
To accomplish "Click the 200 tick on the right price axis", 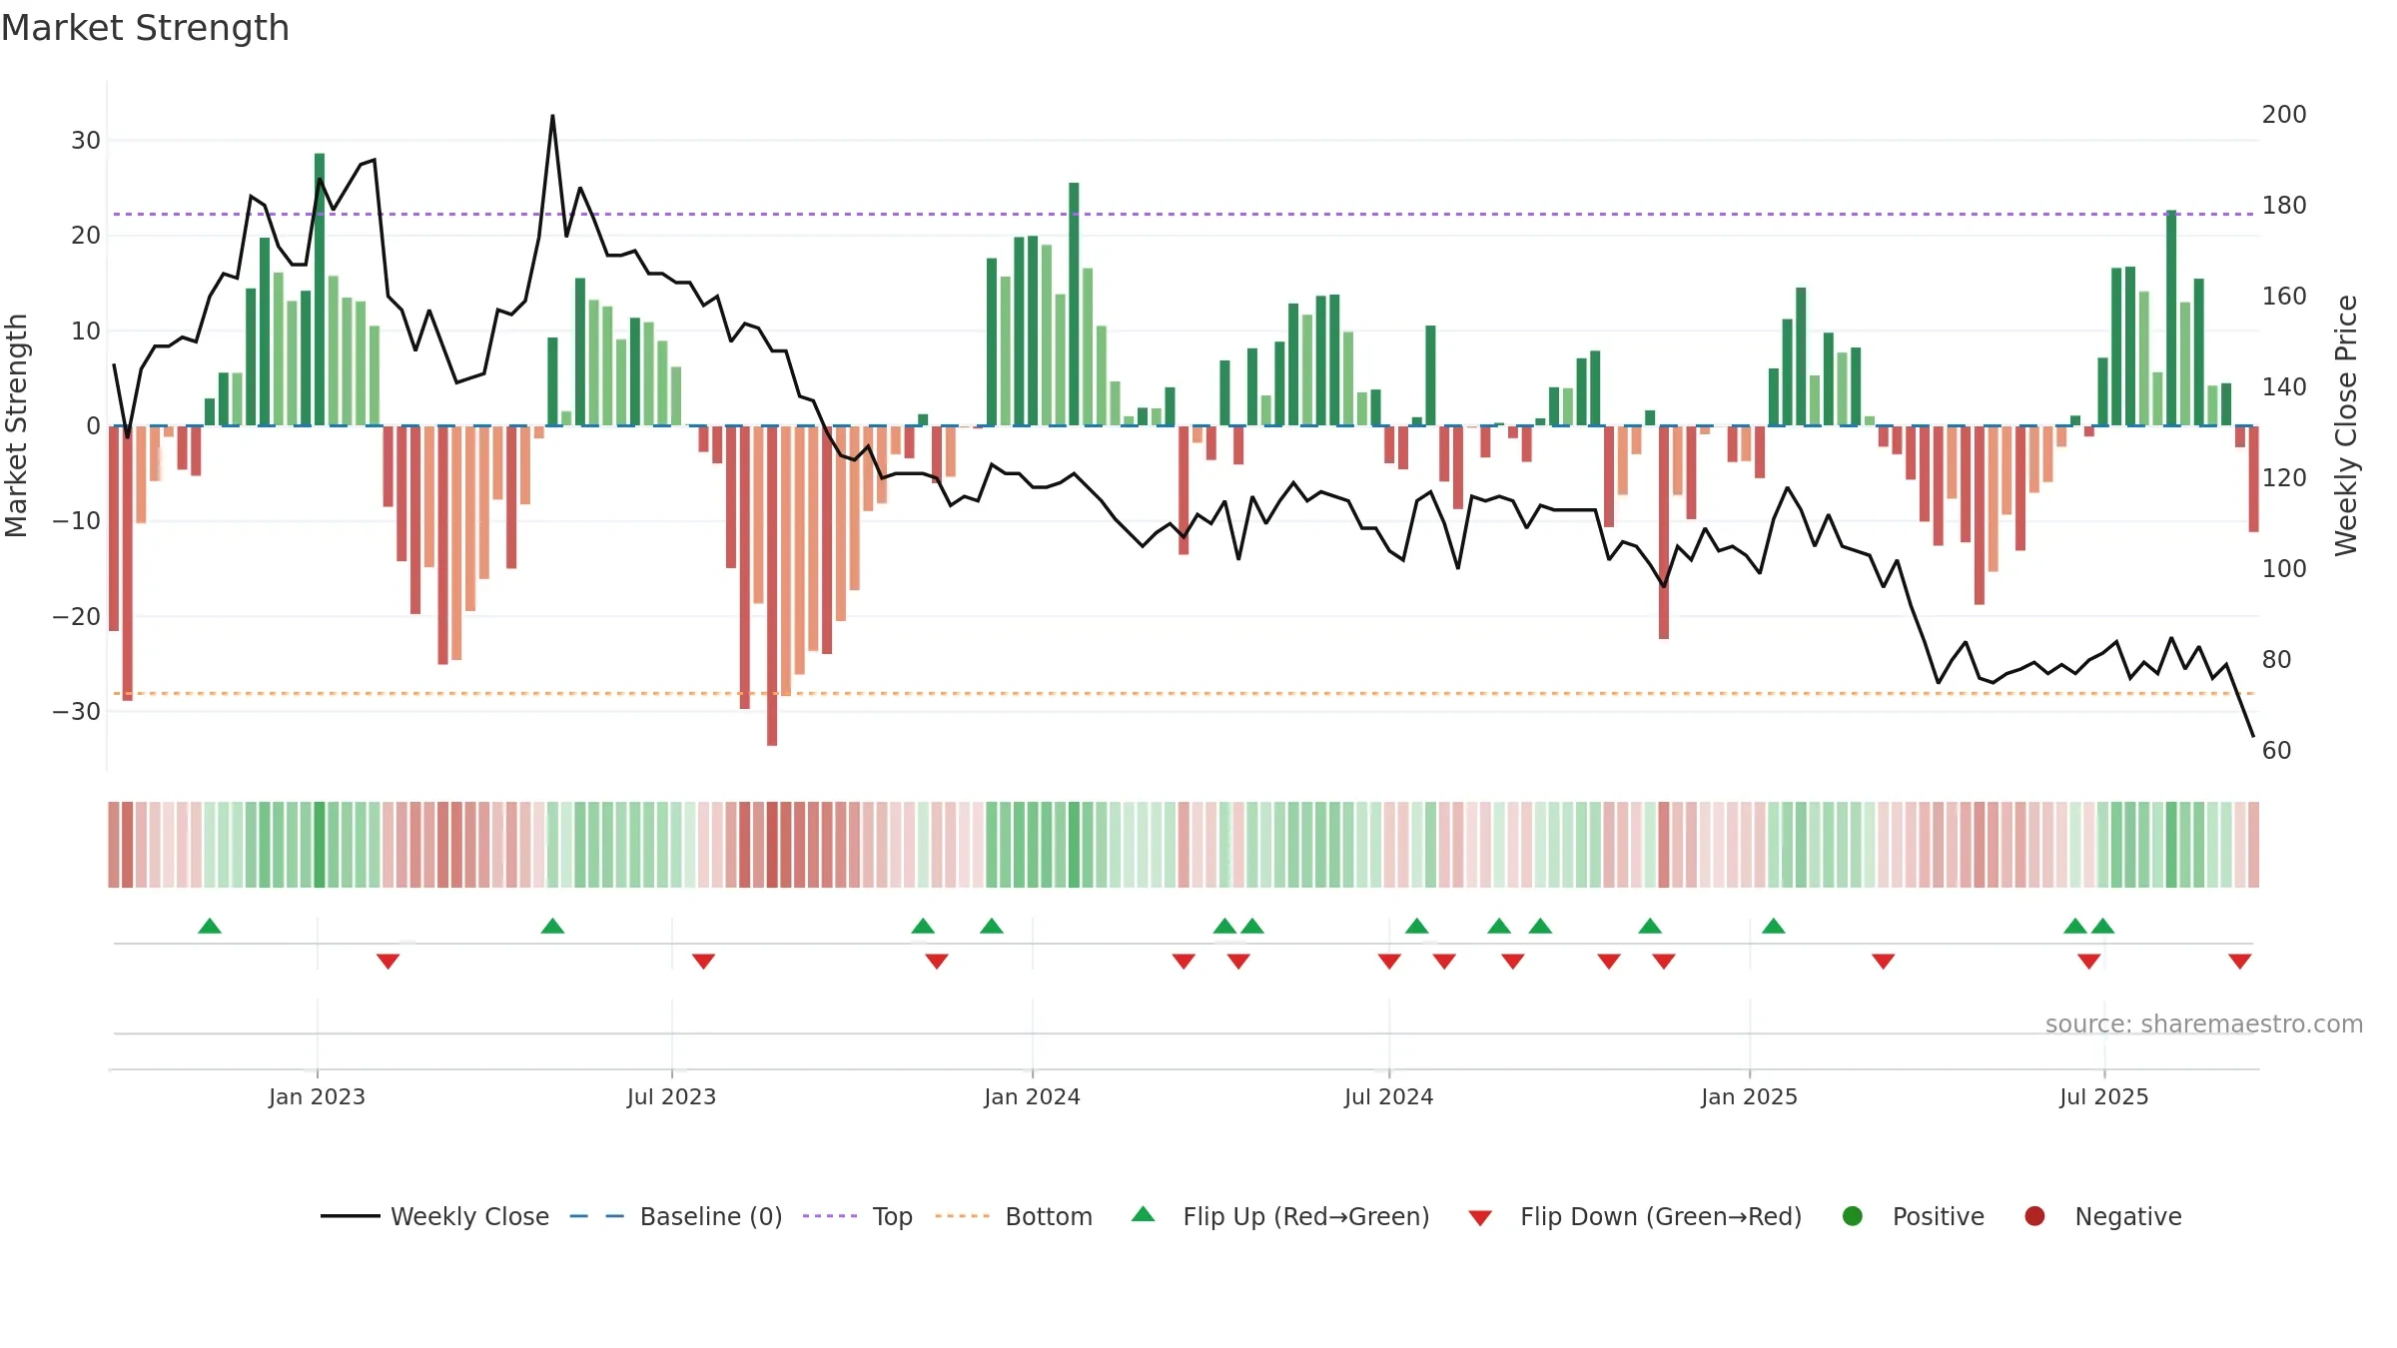I will [x=2284, y=115].
